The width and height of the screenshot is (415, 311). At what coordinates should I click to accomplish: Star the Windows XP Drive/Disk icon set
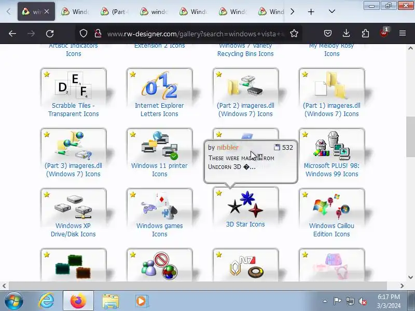point(47,195)
